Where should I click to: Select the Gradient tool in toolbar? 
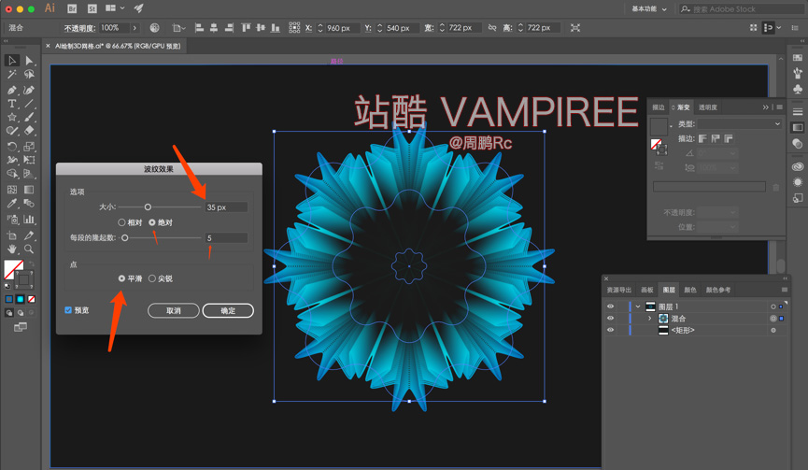pos(29,190)
